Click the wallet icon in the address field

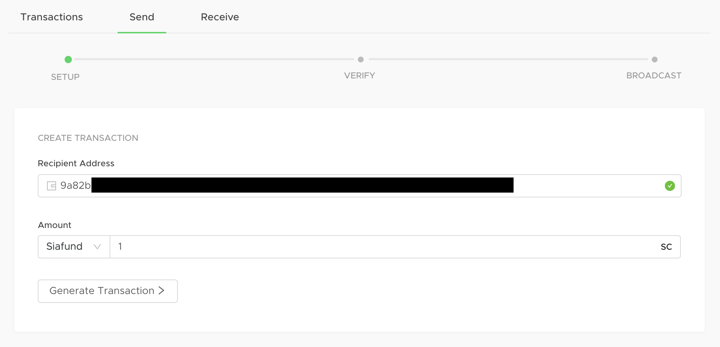pos(52,186)
